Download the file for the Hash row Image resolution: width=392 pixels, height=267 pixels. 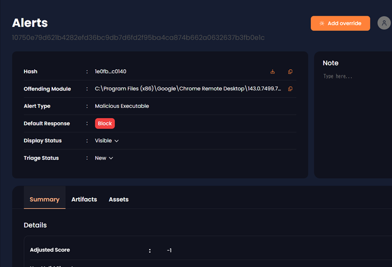tap(273, 71)
